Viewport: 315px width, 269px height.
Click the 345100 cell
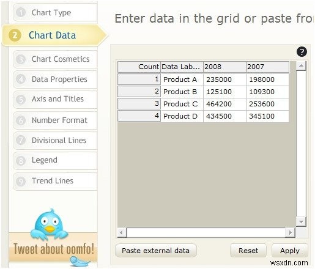click(x=267, y=116)
